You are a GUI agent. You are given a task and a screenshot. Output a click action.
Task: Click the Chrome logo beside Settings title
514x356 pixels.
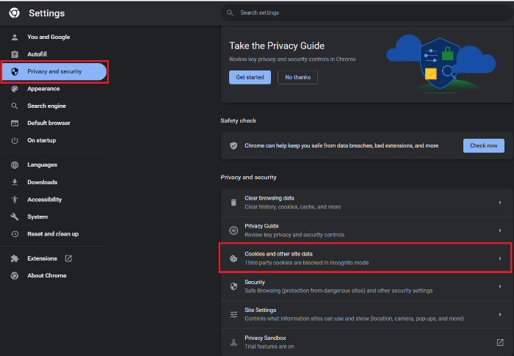[x=14, y=12]
